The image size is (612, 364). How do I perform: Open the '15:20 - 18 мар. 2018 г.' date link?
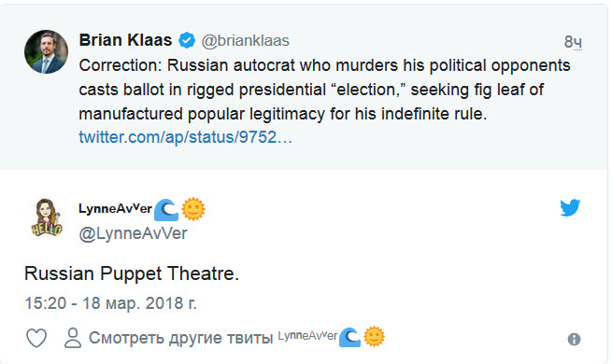point(110,303)
